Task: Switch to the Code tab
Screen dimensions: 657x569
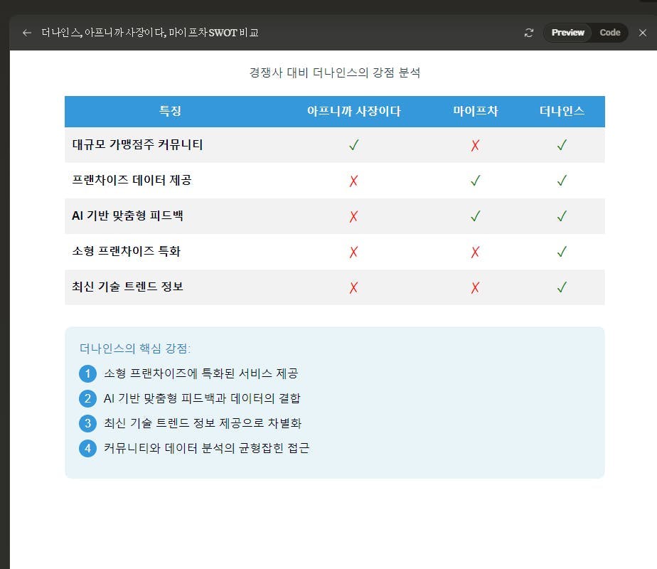Action: [x=609, y=33]
